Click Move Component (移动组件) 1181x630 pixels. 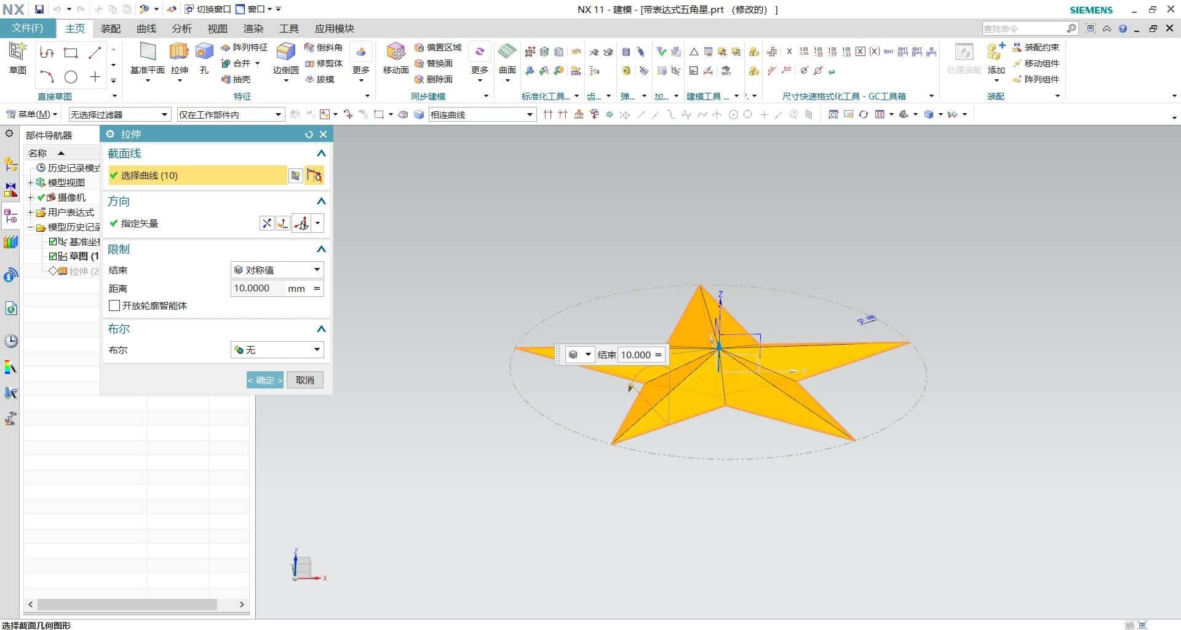point(1036,63)
